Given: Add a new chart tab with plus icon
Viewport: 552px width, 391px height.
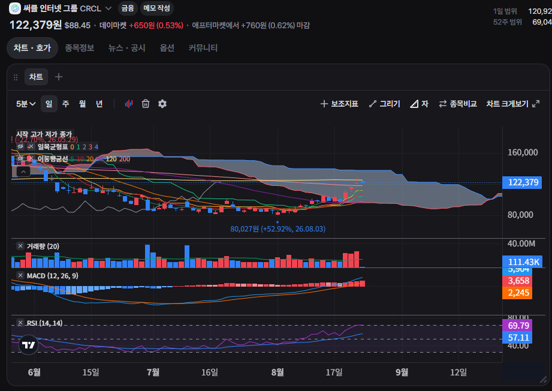Looking at the screenshot, I should coord(59,77).
